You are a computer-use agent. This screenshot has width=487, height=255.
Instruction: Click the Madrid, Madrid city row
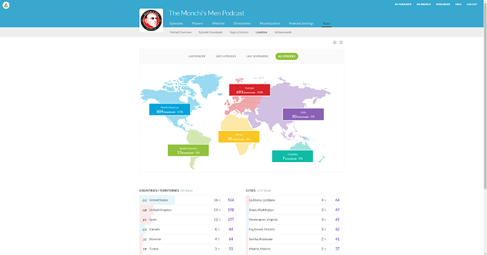295,249
